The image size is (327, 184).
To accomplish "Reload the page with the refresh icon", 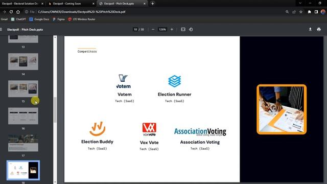I will tap(11, 12).
